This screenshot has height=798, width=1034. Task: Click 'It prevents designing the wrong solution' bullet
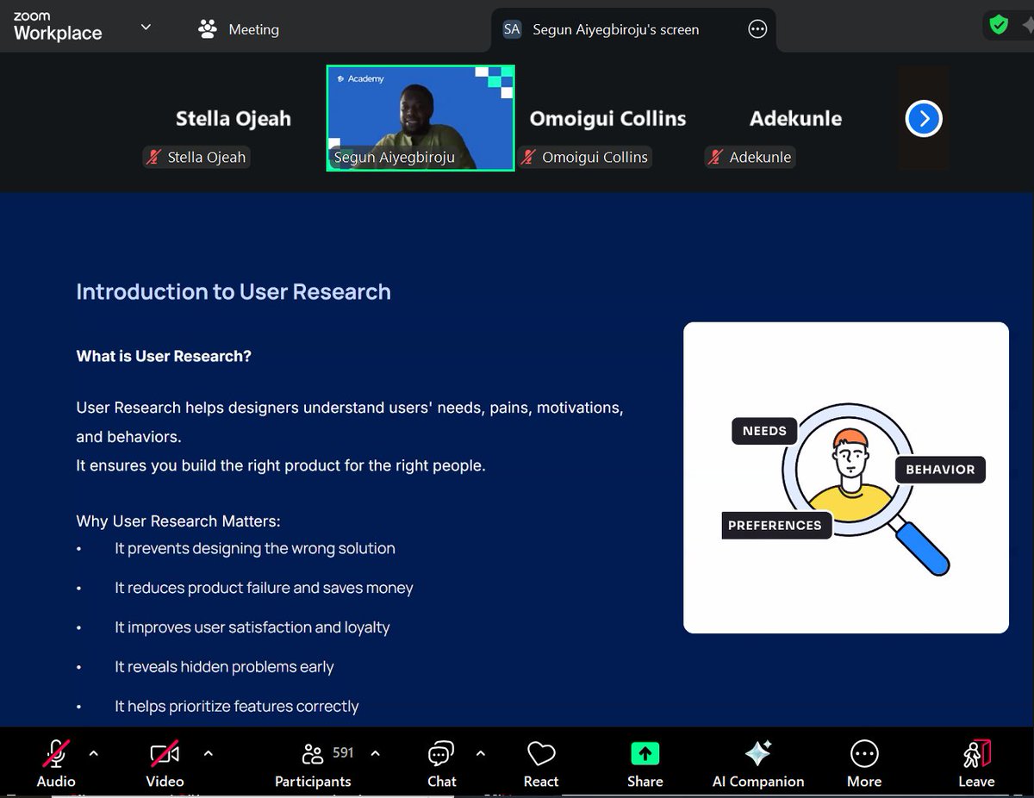pos(255,548)
